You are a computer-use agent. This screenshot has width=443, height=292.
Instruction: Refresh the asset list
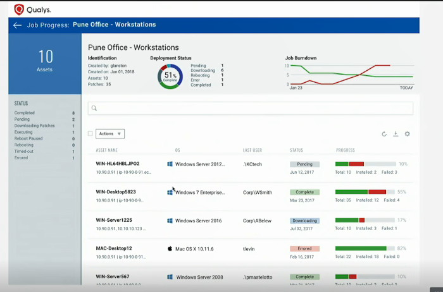[384, 134]
